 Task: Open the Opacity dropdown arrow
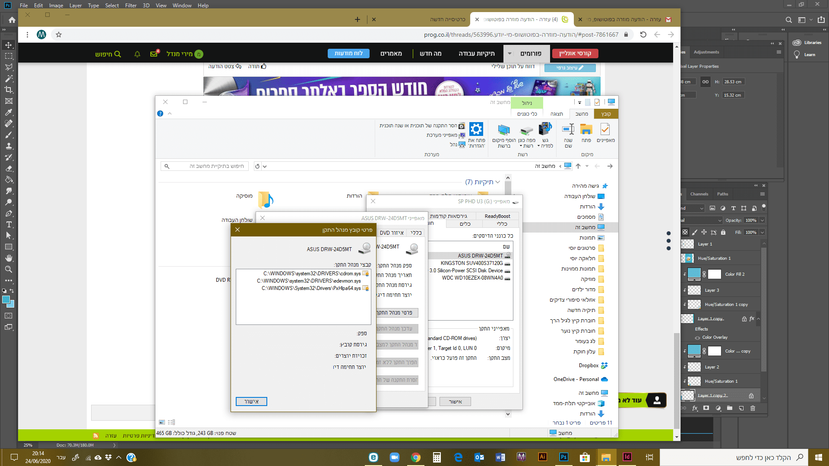click(762, 220)
